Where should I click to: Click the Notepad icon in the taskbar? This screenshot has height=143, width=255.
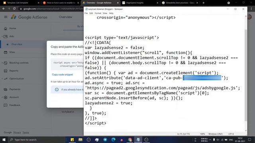138,139
